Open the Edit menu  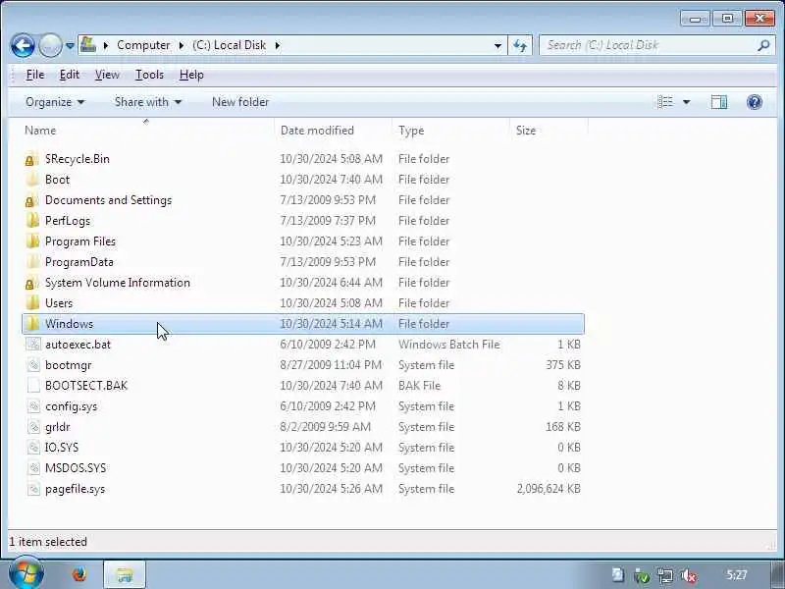pyautogui.click(x=69, y=75)
